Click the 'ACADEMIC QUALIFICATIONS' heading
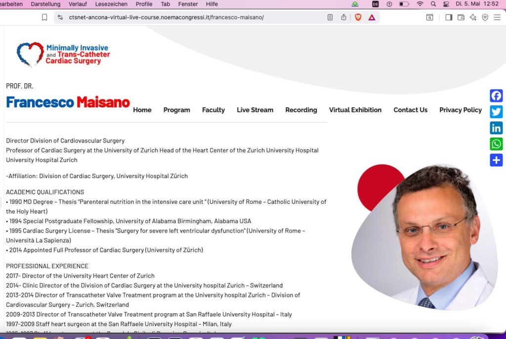The width and height of the screenshot is (506, 339). tap(45, 193)
